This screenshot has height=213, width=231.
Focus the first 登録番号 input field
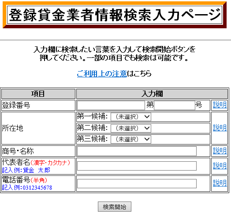point(111,105)
